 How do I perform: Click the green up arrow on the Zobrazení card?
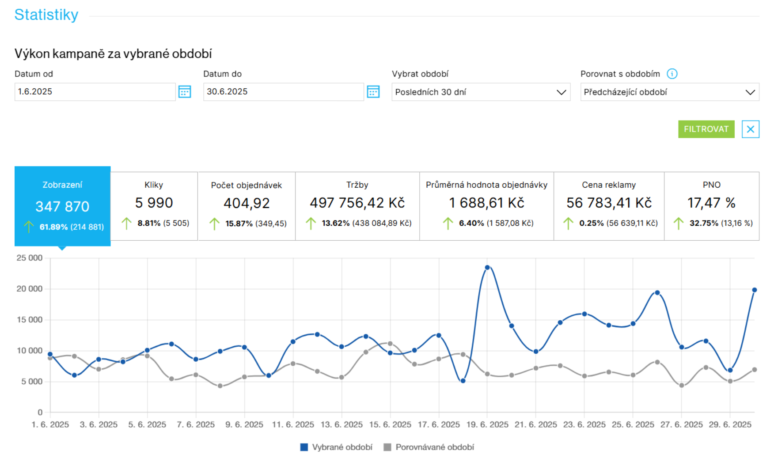[29, 226]
